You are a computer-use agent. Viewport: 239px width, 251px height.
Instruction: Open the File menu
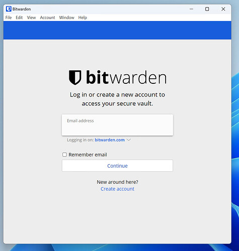tap(9, 18)
